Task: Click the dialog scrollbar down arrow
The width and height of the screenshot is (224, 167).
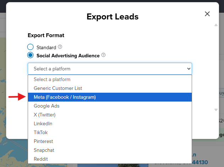Action: (x=216, y=110)
